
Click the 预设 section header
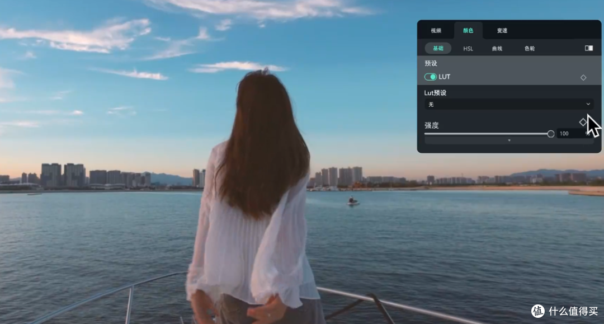pos(431,63)
